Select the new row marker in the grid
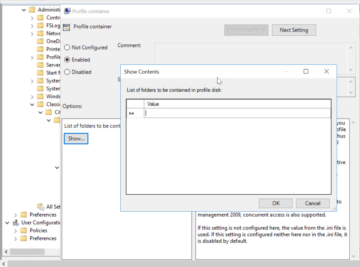The width and height of the screenshot is (360, 267). (135, 113)
